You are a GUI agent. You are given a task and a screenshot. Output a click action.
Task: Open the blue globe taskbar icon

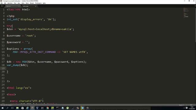point(82,108)
